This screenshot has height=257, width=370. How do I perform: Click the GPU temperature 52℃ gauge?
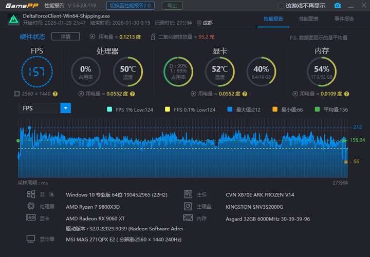pos(220,72)
